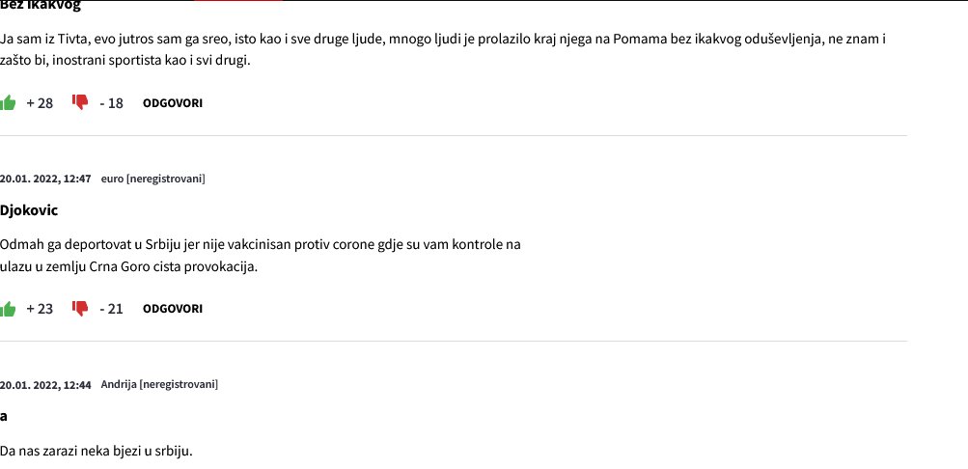This screenshot has height=469, width=968.
Task: Click the -21 dislike count
Action: point(112,310)
